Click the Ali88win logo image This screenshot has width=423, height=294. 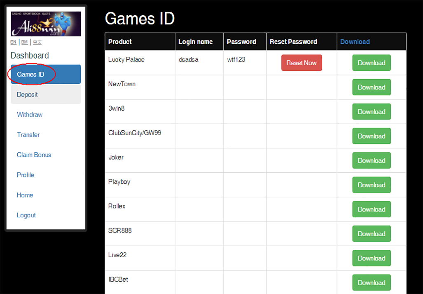(x=46, y=24)
